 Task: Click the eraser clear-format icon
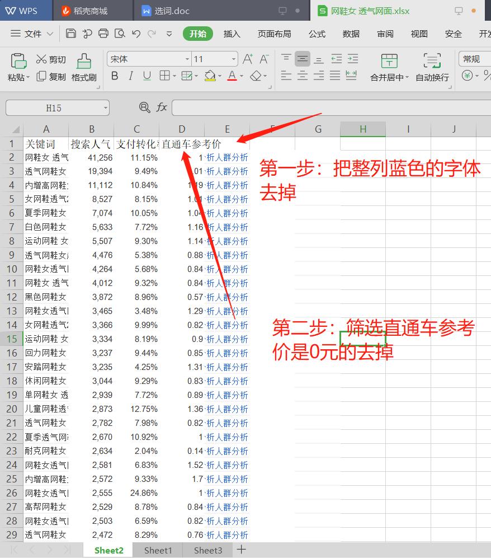click(256, 76)
